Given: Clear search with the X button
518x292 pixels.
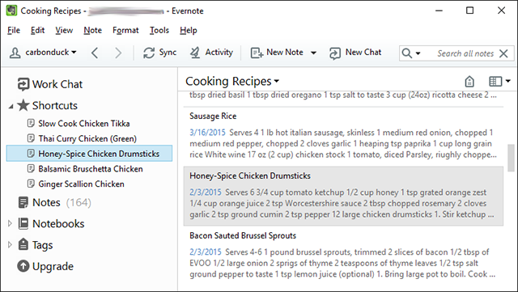Looking at the screenshot, I should [503, 53].
